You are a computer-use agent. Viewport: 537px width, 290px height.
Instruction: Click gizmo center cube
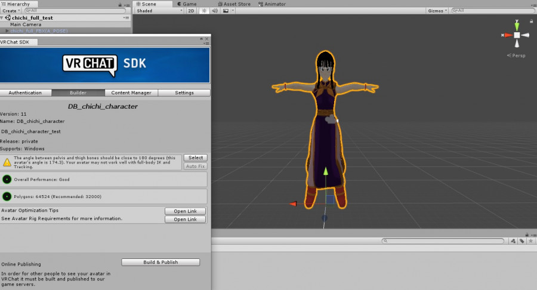517,35
